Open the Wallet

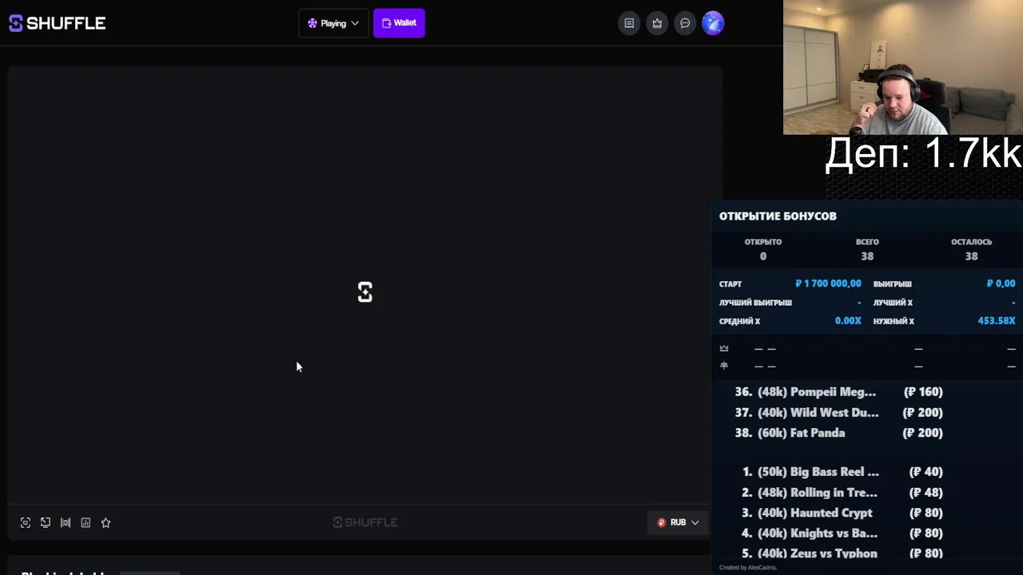[x=399, y=23]
